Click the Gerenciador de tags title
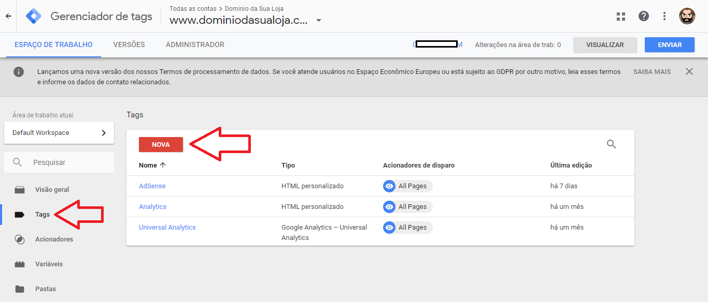708x302 pixels. coord(102,17)
